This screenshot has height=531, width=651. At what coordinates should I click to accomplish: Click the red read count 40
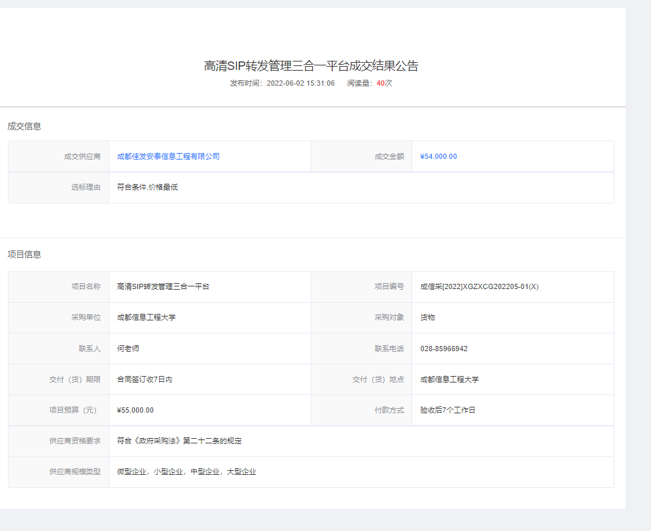[380, 83]
